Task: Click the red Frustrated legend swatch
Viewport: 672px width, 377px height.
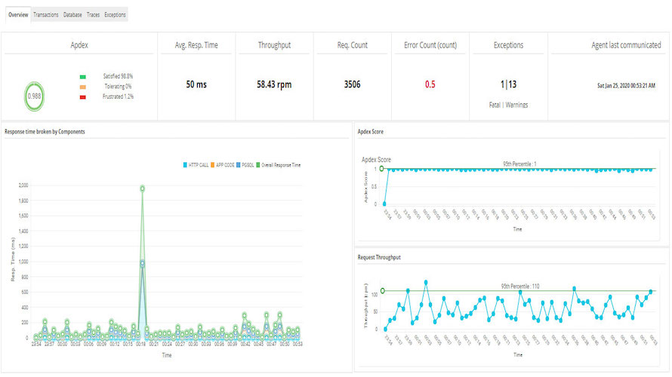Action: (82, 97)
